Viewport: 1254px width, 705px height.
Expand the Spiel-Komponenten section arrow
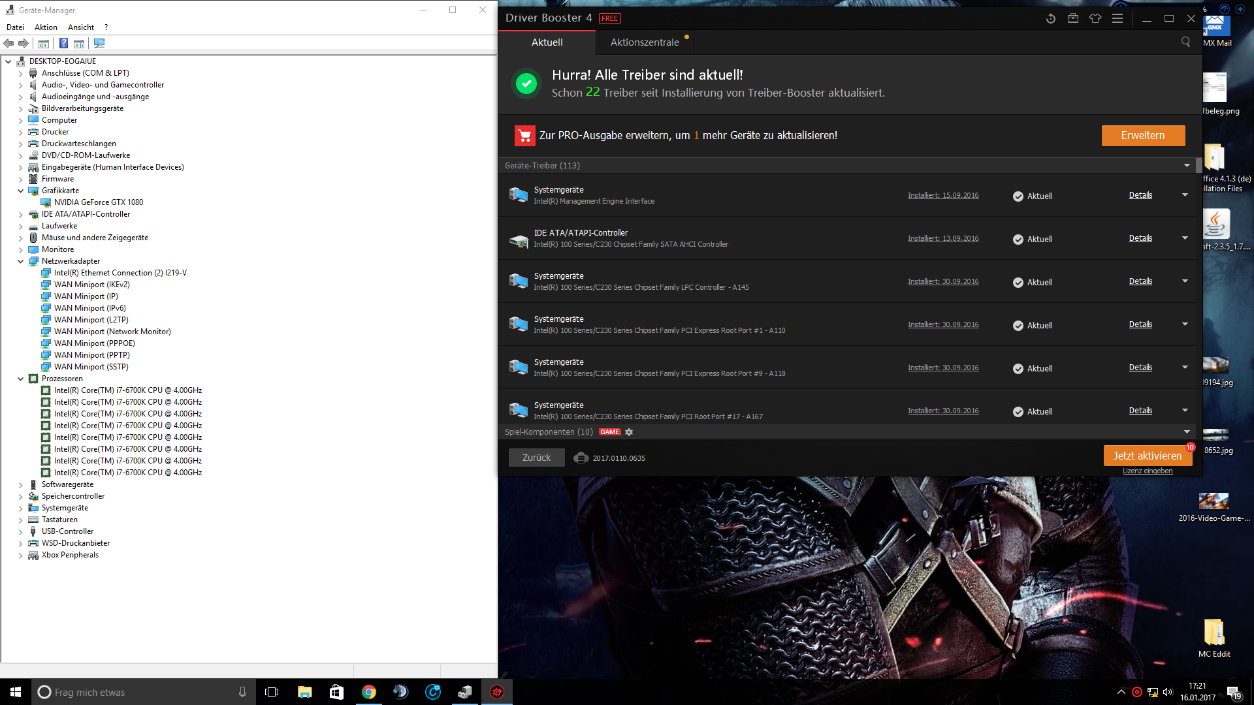click(x=1187, y=432)
